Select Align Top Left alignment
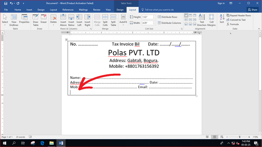 [x=186, y=16]
